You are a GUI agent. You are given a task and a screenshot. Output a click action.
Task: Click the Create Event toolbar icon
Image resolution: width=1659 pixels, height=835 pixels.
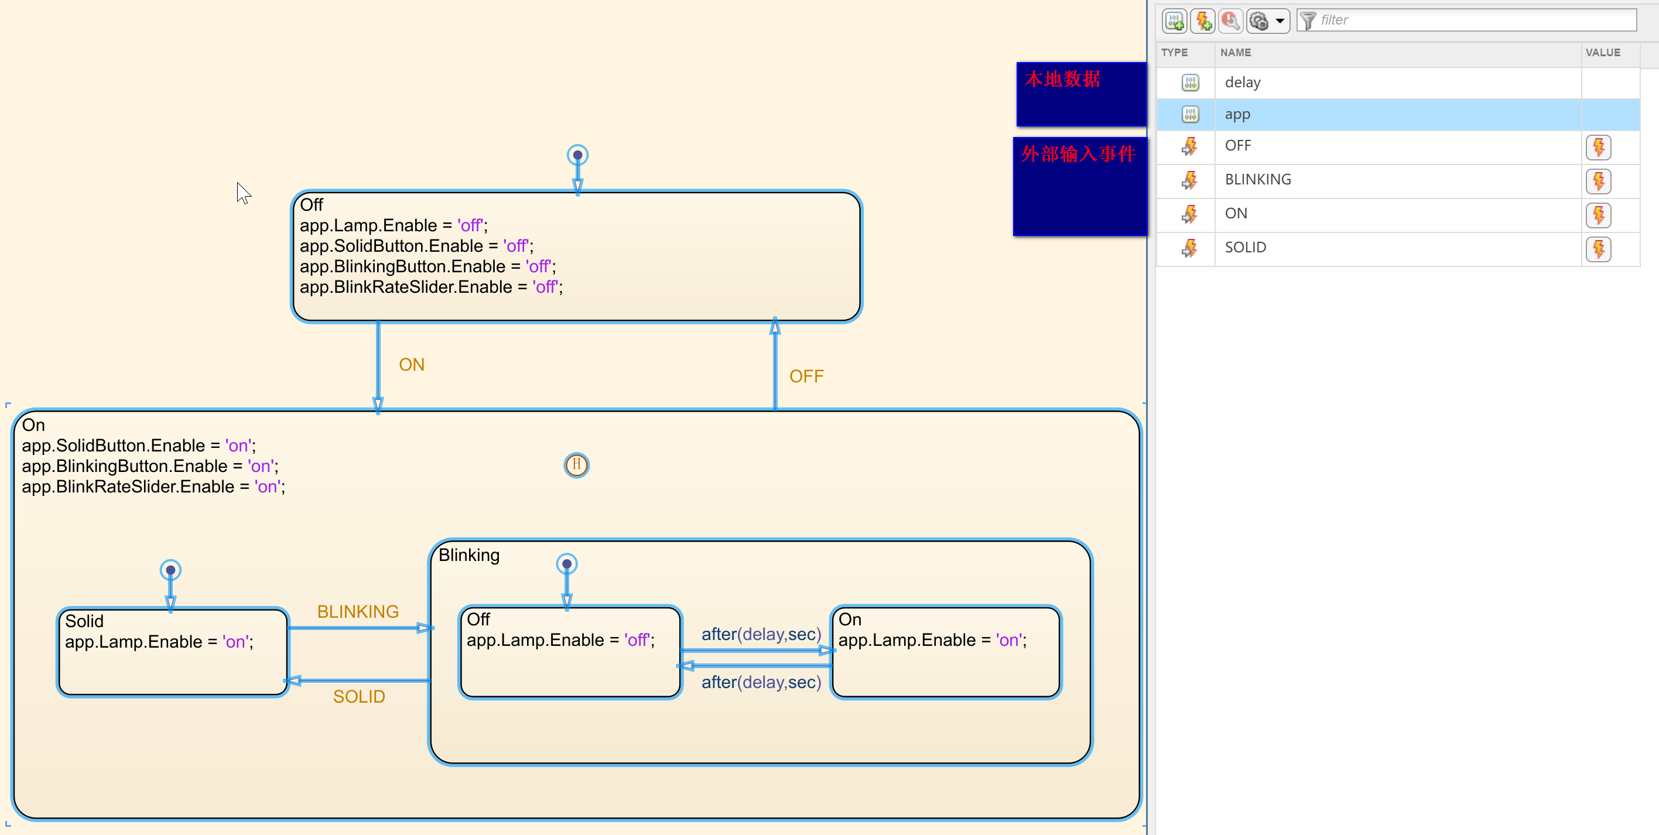(1203, 21)
